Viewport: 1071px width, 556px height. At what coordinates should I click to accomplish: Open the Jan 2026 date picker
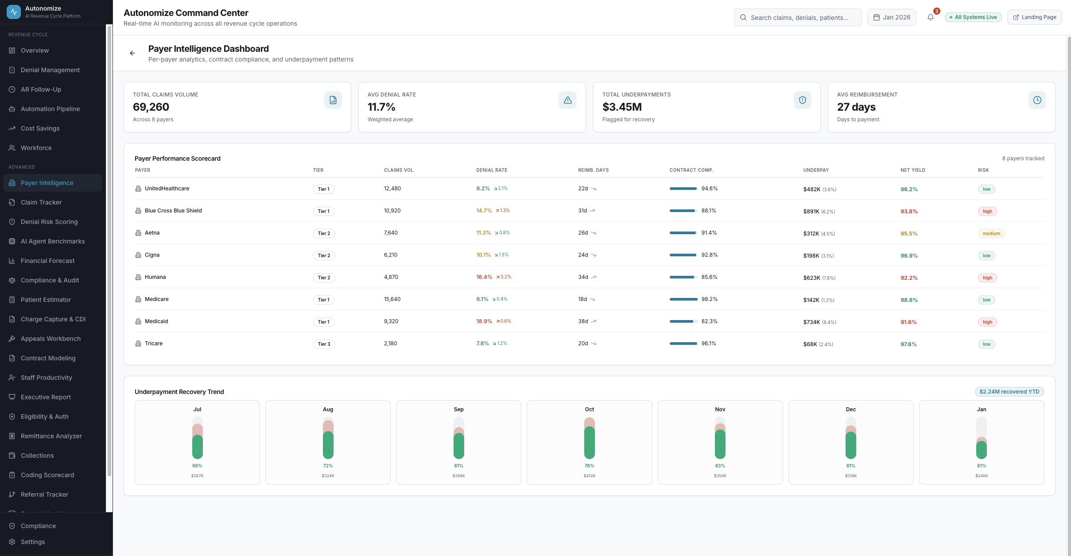click(x=892, y=17)
